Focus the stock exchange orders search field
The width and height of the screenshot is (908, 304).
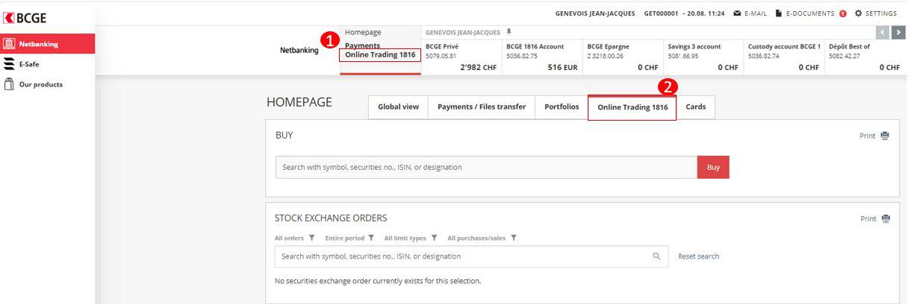[471, 256]
